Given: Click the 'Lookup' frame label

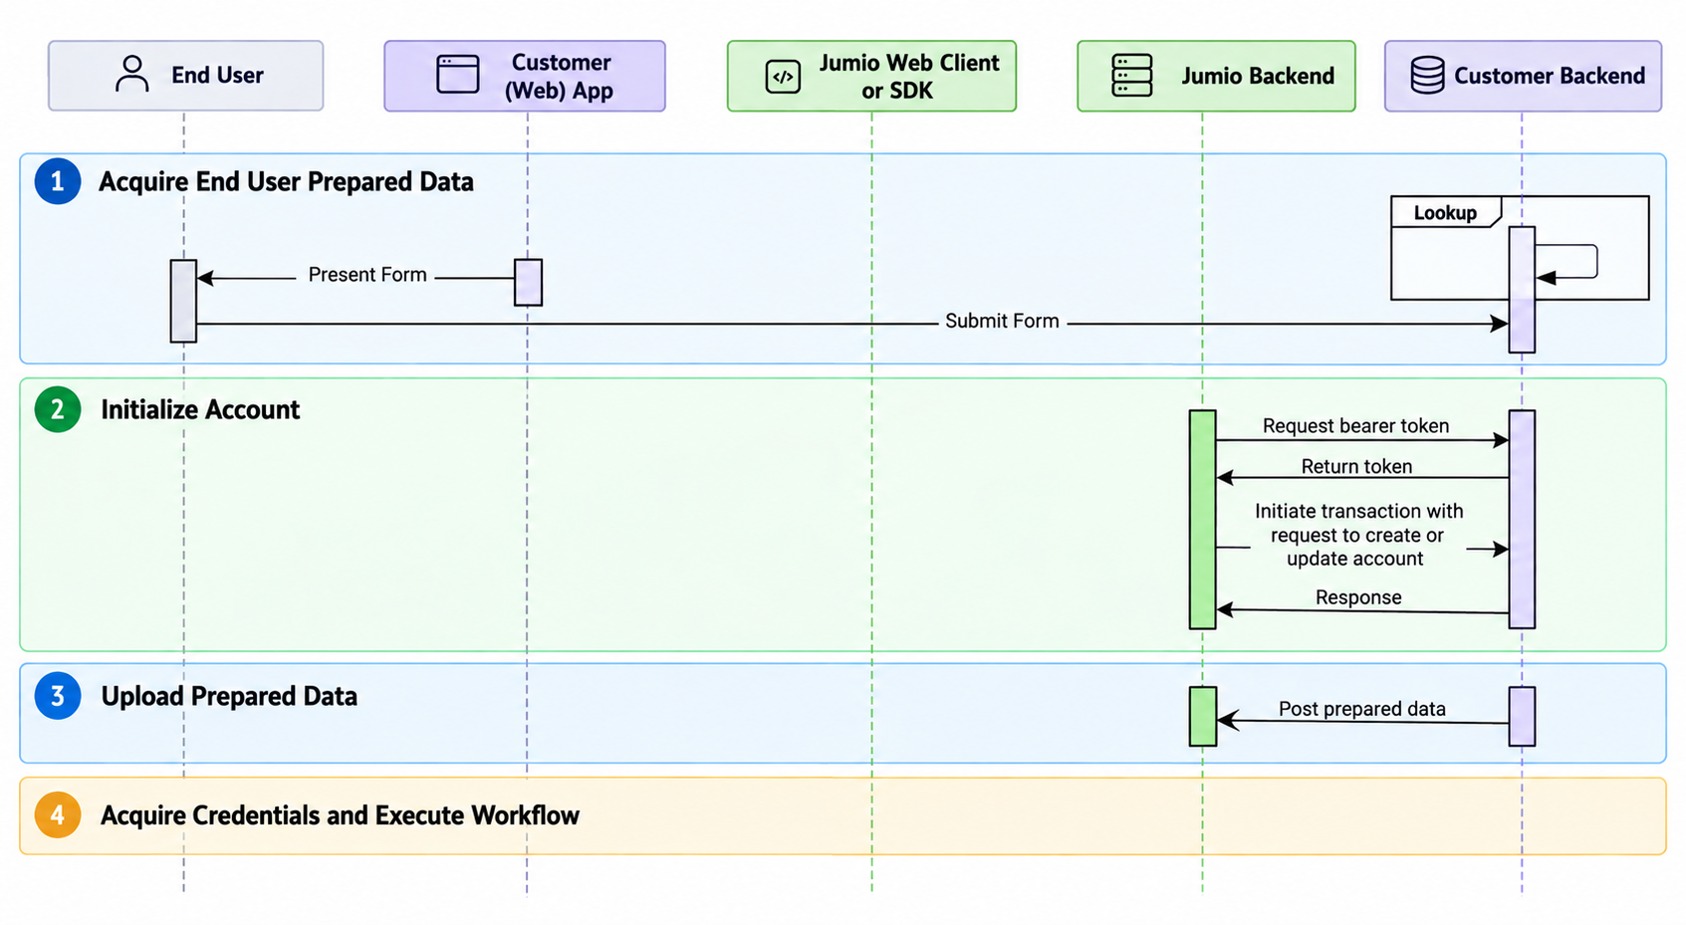Looking at the screenshot, I should [x=1445, y=213].
